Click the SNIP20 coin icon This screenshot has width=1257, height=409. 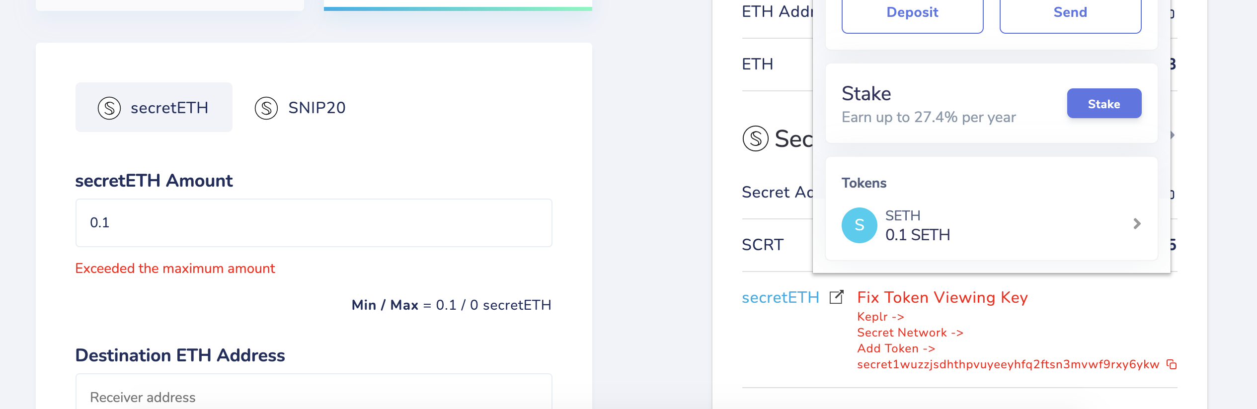pyautogui.click(x=267, y=107)
